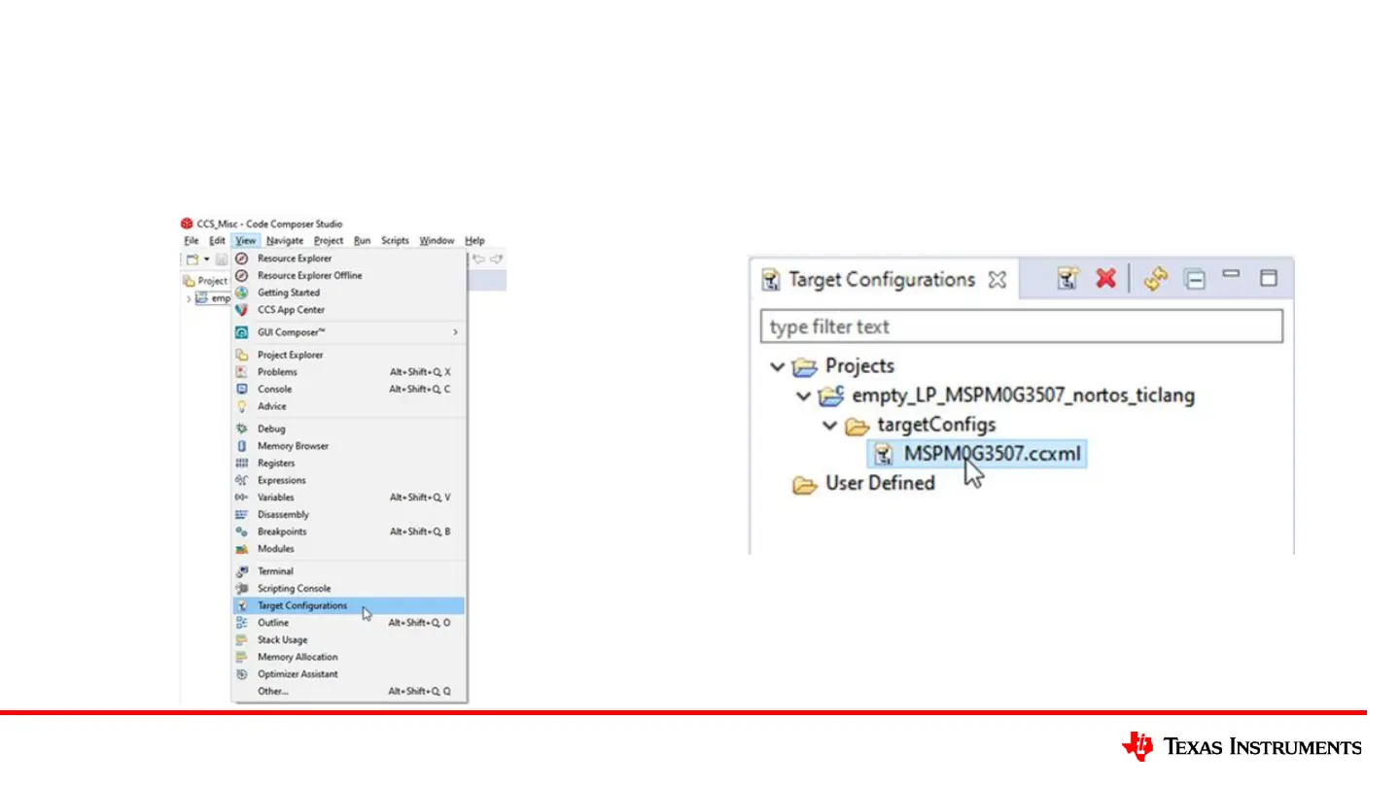The width and height of the screenshot is (1400, 787).
Task: Click the GUI Composer icon
Action: click(x=242, y=332)
